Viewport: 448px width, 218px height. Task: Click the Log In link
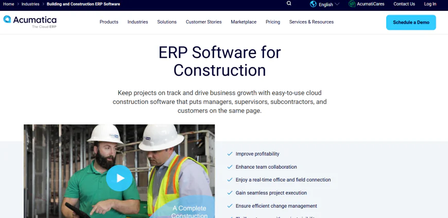click(x=430, y=4)
